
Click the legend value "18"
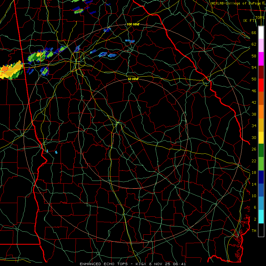coord(254,173)
